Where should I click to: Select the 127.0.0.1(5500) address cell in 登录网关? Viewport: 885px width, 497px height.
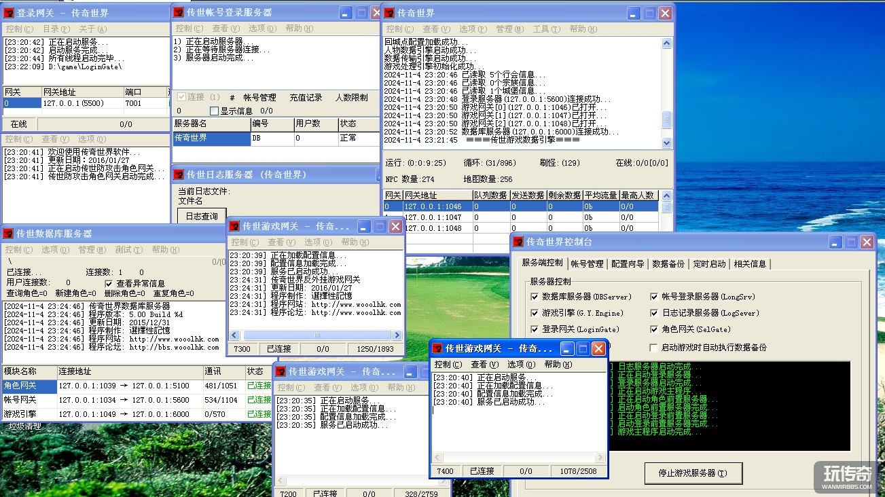(82, 103)
